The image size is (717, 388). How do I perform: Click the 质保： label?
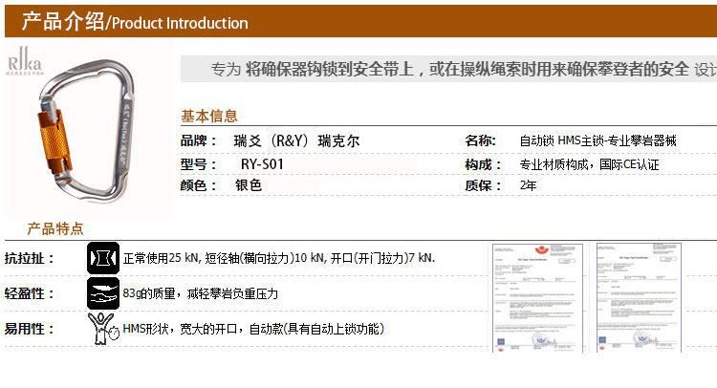483,185
